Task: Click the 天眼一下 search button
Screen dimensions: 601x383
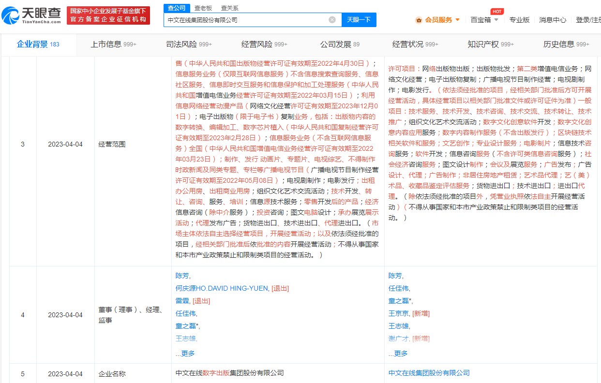Action: (x=359, y=20)
